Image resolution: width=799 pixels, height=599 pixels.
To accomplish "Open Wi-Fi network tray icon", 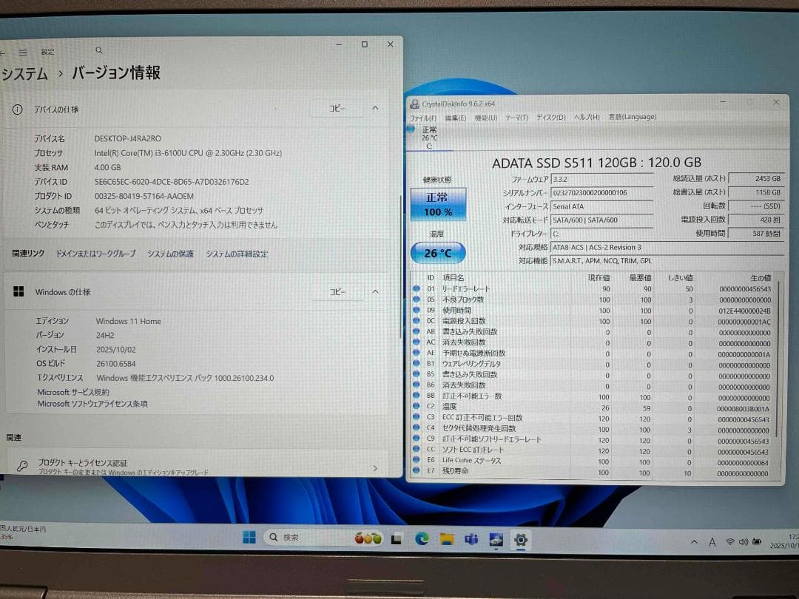I will [x=730, y=542].
